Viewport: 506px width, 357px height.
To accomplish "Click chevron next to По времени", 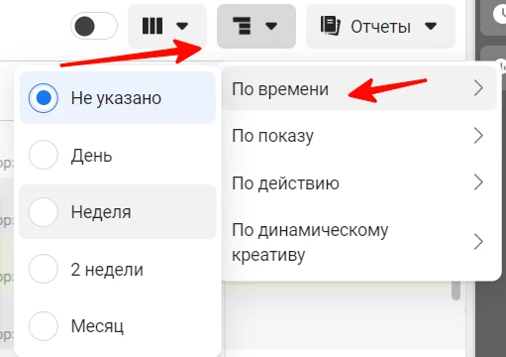I will click(x=478, y=88).
